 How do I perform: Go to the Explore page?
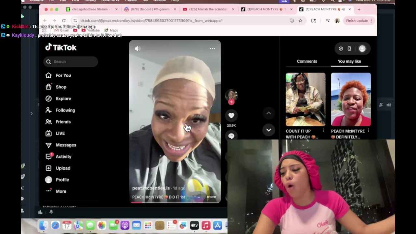click(58, 98)
